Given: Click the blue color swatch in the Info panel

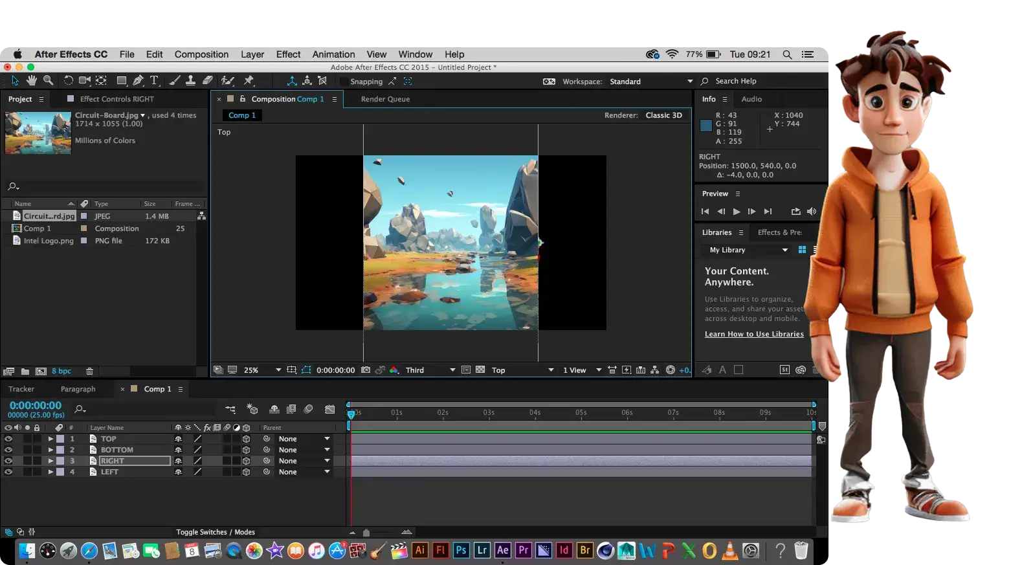Looking at the screenshot, I should 705,126.
